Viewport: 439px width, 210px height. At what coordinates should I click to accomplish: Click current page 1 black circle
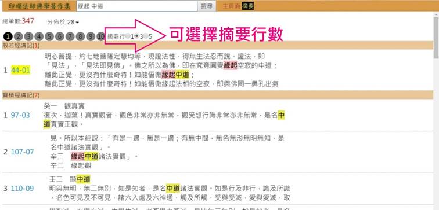[x=8, y=36]
